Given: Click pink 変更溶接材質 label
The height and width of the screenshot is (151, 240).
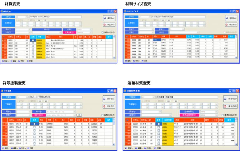Looking at the screenshot, I should pyautogui.click(x=189, y=115).
